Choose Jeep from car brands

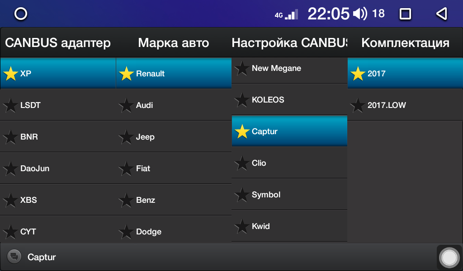tap(174, 136)
